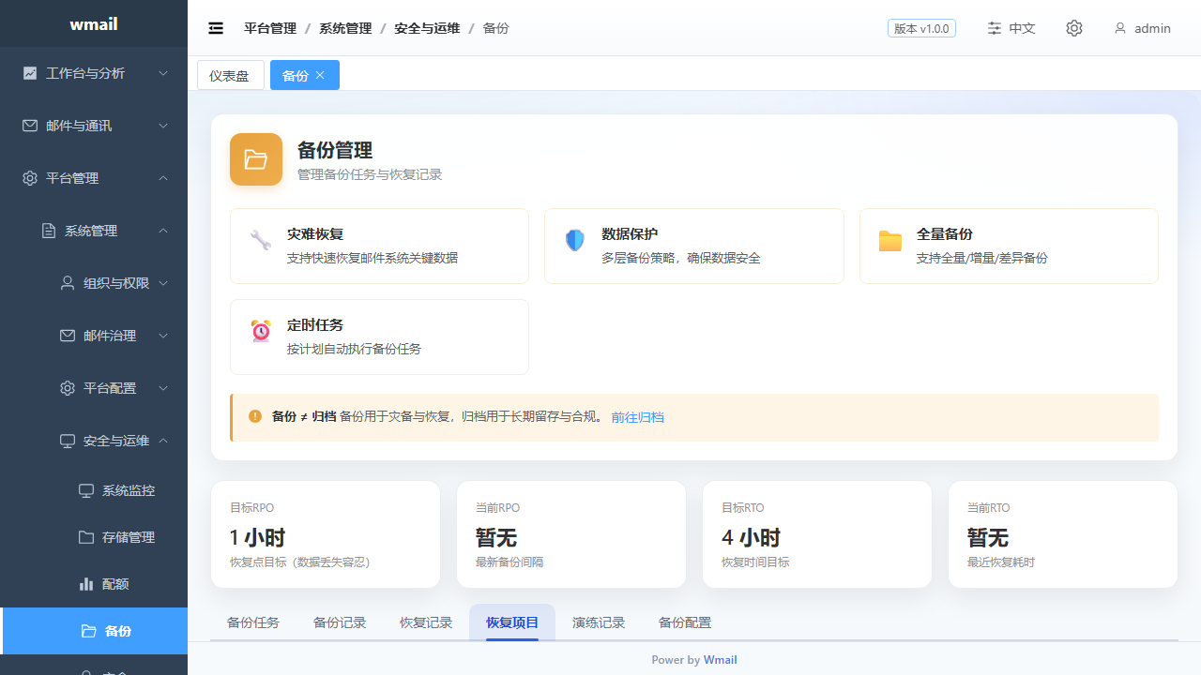Collapse the 安全与运维 submenu chevron
1201x675 pixels.
pos(163,441)
